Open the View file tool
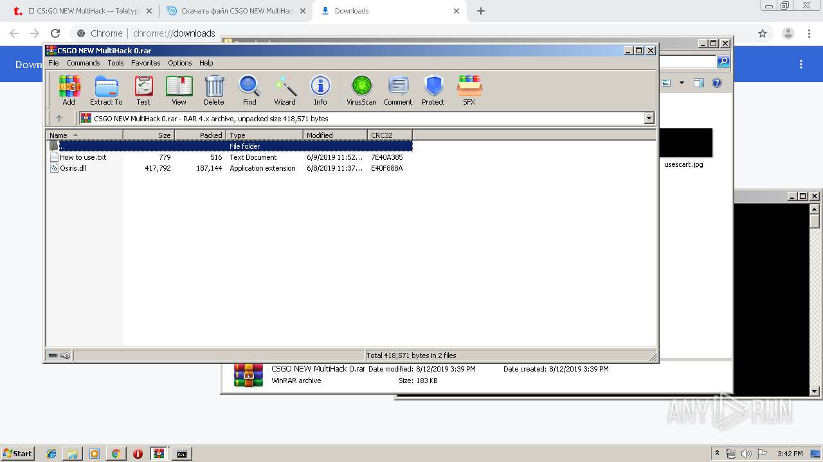823x462 pixels. point(179,90)
